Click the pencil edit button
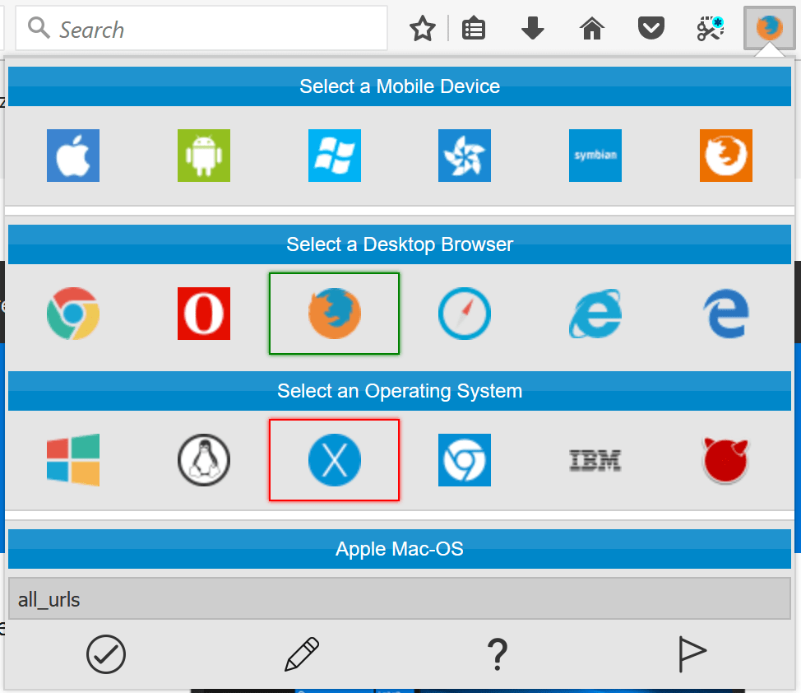Screen dimensions: 801x693 click(301, 654)
